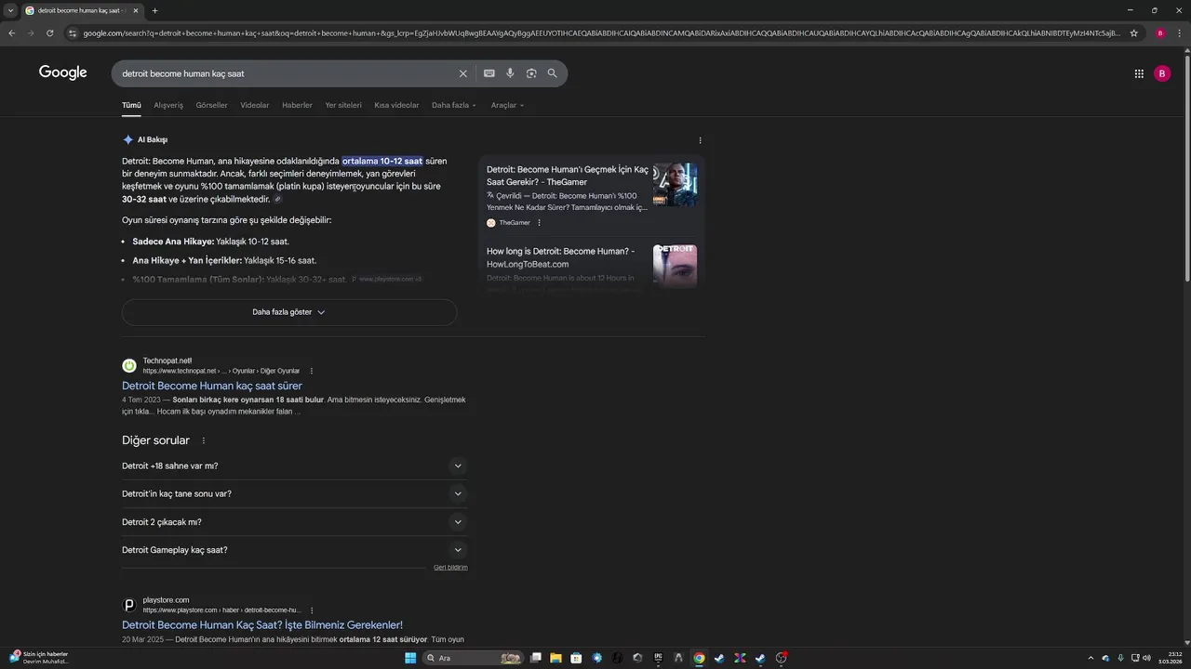
Task: Bookmark this page with the star icon
Action: click(x=1133, y=33)
